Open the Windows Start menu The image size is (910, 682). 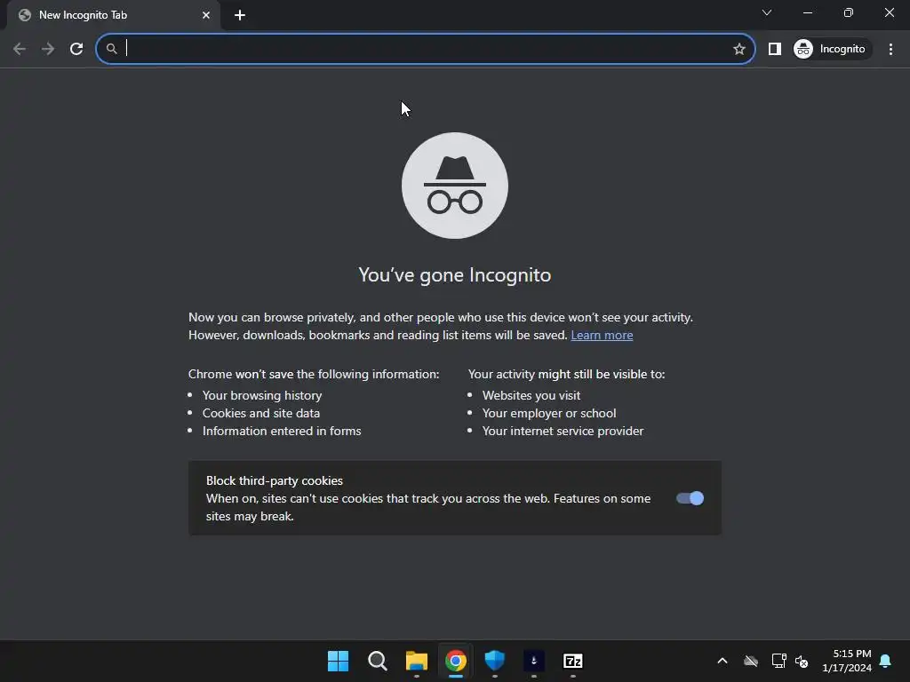point(338,661)
